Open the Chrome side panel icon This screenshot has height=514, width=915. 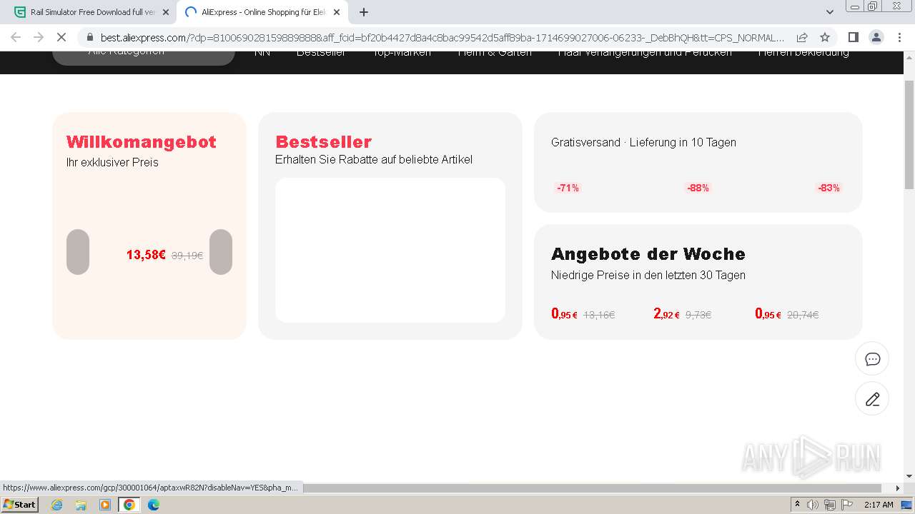tap(853, 37)
